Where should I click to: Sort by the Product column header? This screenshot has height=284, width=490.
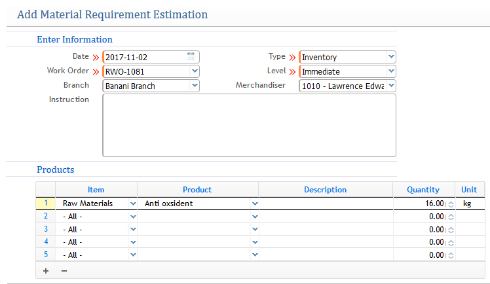point(197,189)
